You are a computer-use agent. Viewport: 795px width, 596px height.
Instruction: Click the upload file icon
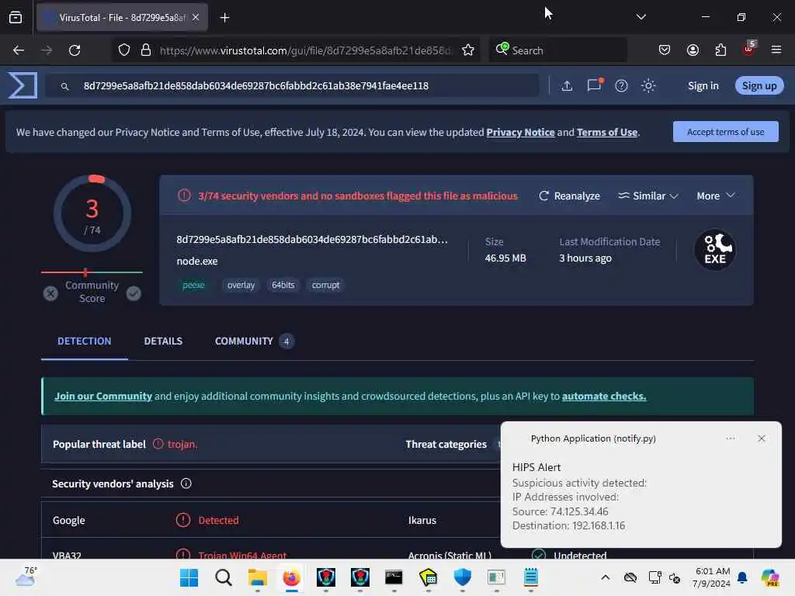pos(567,85)
